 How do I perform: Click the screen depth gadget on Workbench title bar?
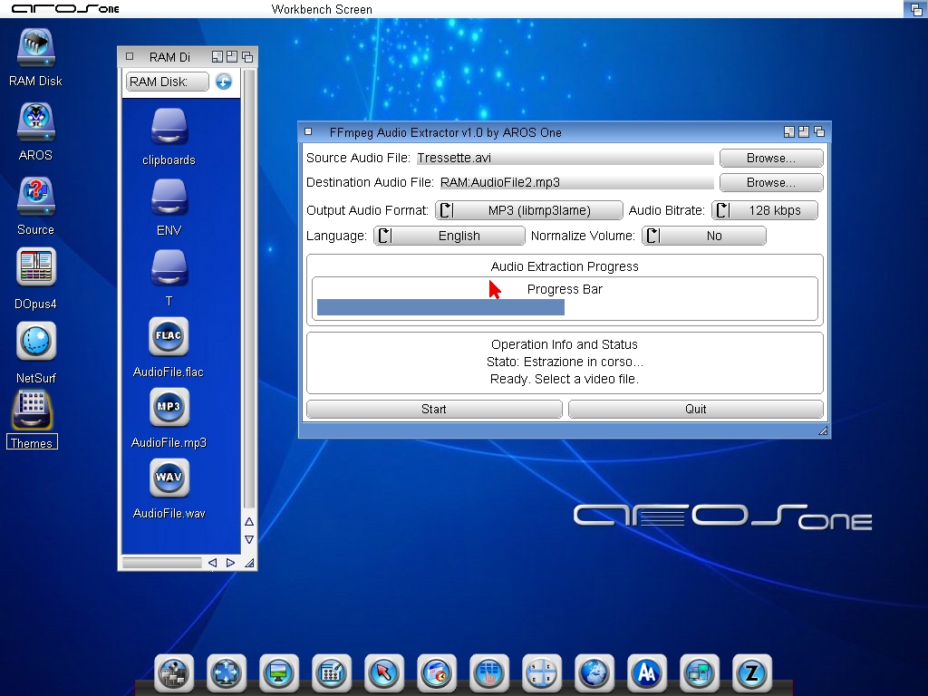[x=915, y=9]
